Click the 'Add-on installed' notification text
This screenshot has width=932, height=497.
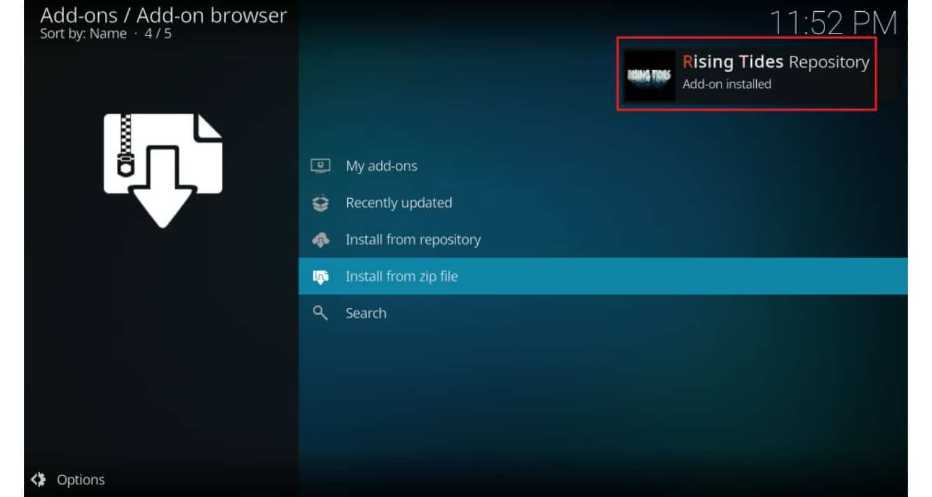coord(727,84)
